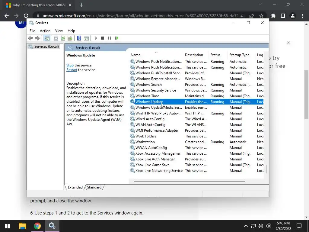This screenshot has height=232, width=309.
Task: Click the Refresh toolbar icon in Services
Action: (x=63, y=38)
